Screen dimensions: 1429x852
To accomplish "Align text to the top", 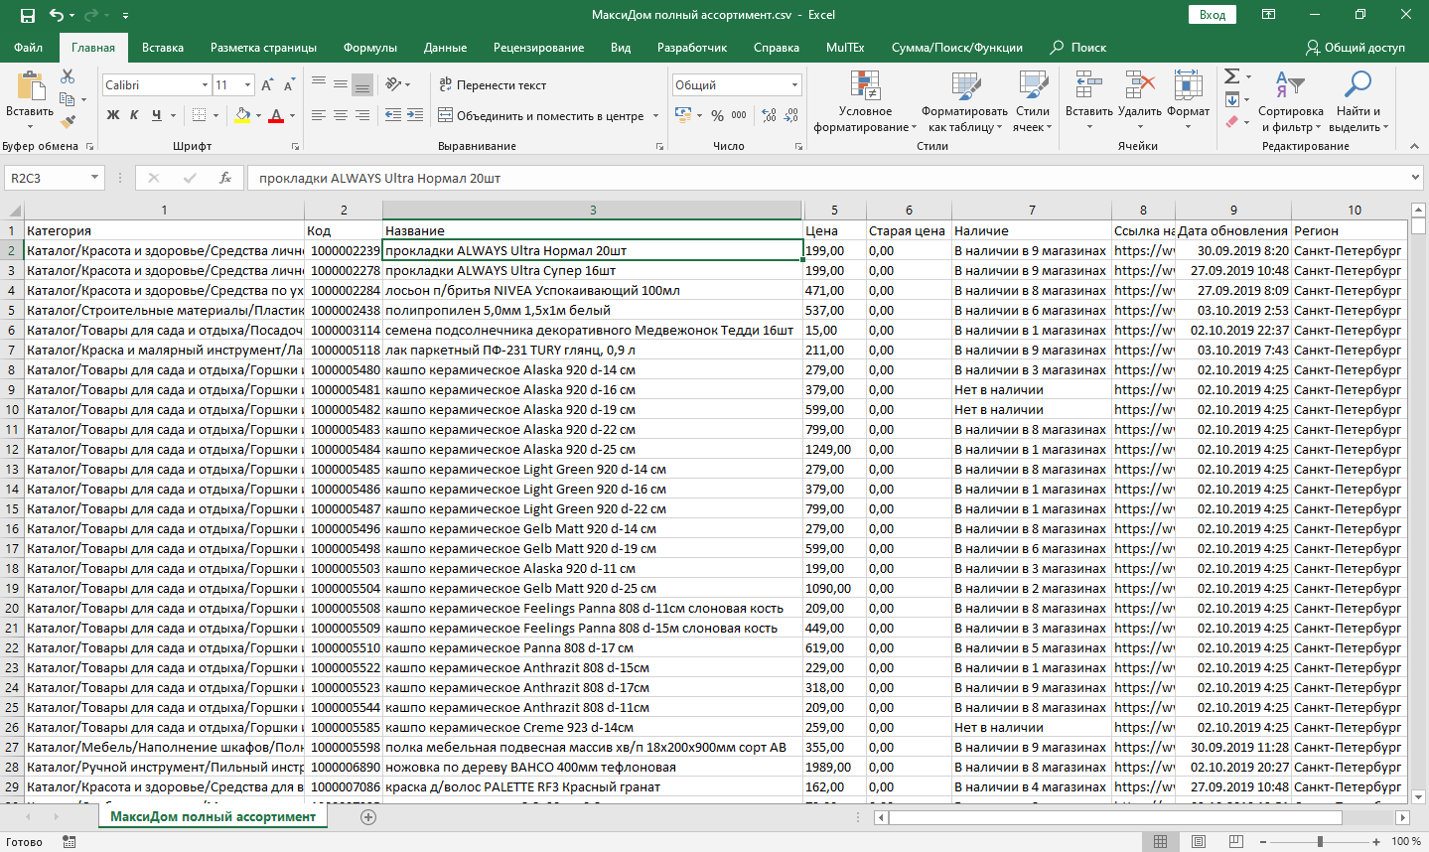I will [319, 84].
